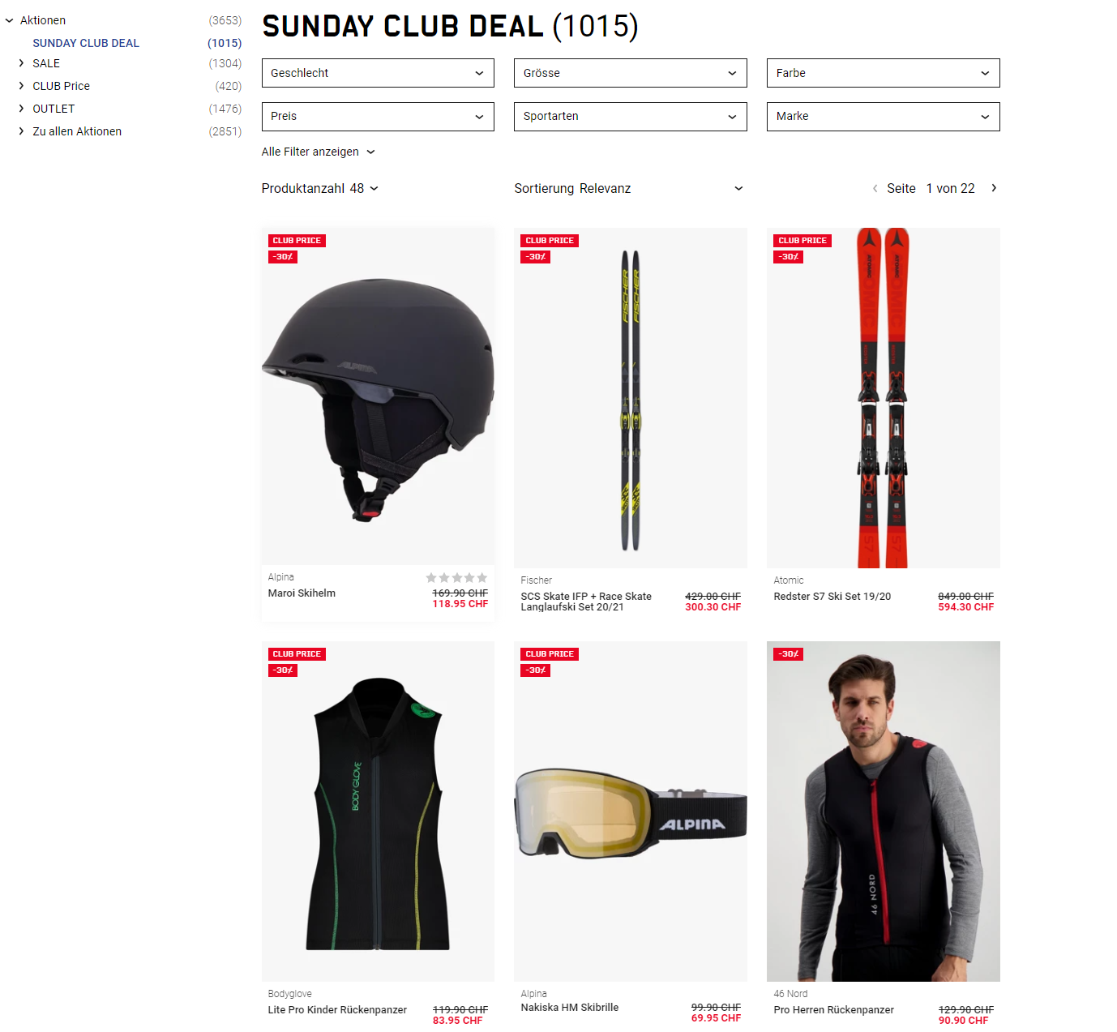This screenshot has height=1032, width=1117.
Task: Change Produktanzahl 48 items setting
Action: click(320, 188)
